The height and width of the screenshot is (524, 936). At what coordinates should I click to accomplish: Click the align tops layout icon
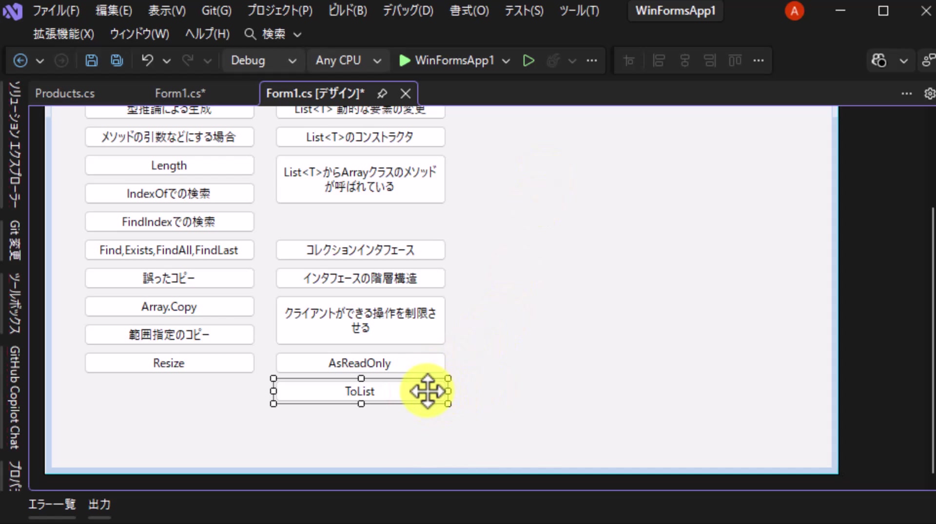pos(735,60)
